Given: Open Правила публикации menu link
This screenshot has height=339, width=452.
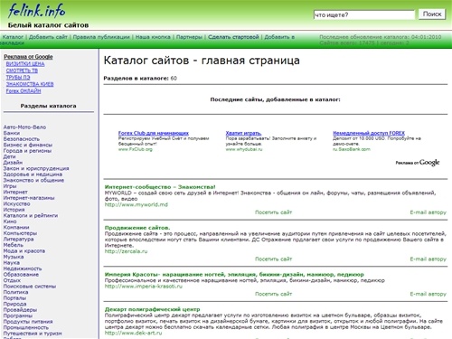Looking at the screenshot, I should tap(101, 37).
